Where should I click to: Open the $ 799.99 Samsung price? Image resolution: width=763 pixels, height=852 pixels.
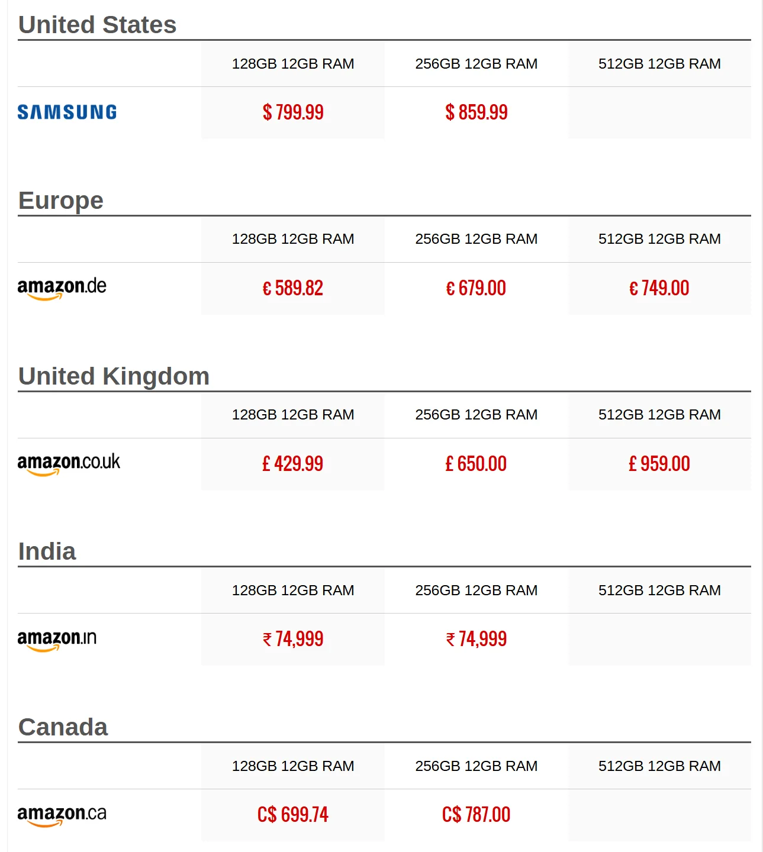[293, 112]
